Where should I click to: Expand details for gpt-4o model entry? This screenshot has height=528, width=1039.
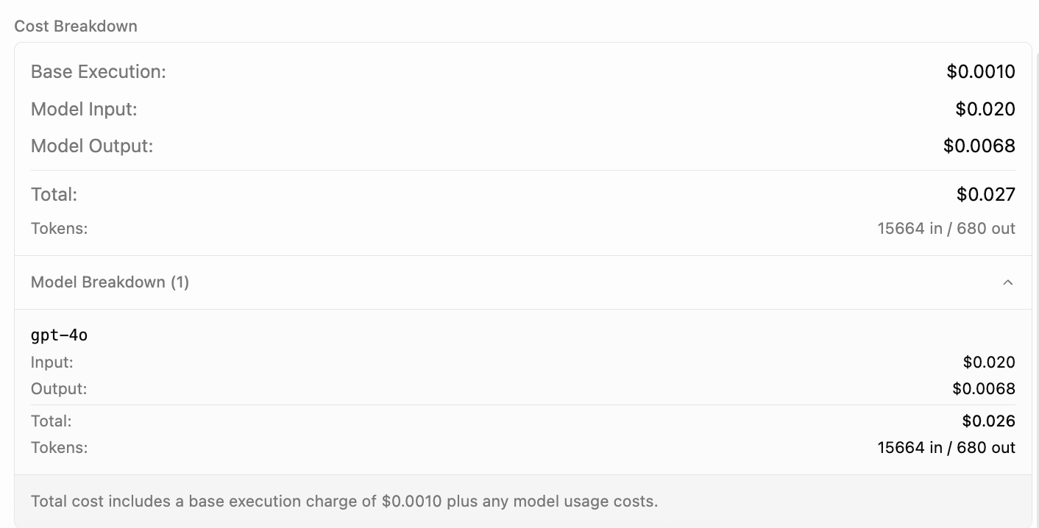click(59, 335)
